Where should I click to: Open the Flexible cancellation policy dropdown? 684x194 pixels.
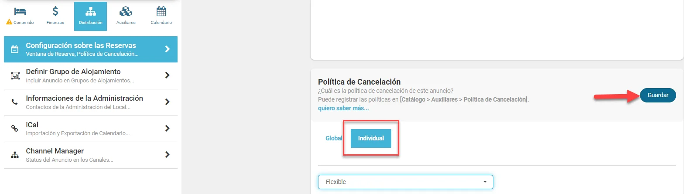(x=406, y=182)
